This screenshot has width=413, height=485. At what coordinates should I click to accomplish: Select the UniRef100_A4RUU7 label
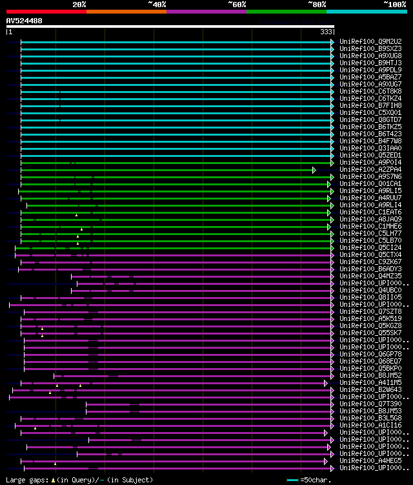[370, 198]
